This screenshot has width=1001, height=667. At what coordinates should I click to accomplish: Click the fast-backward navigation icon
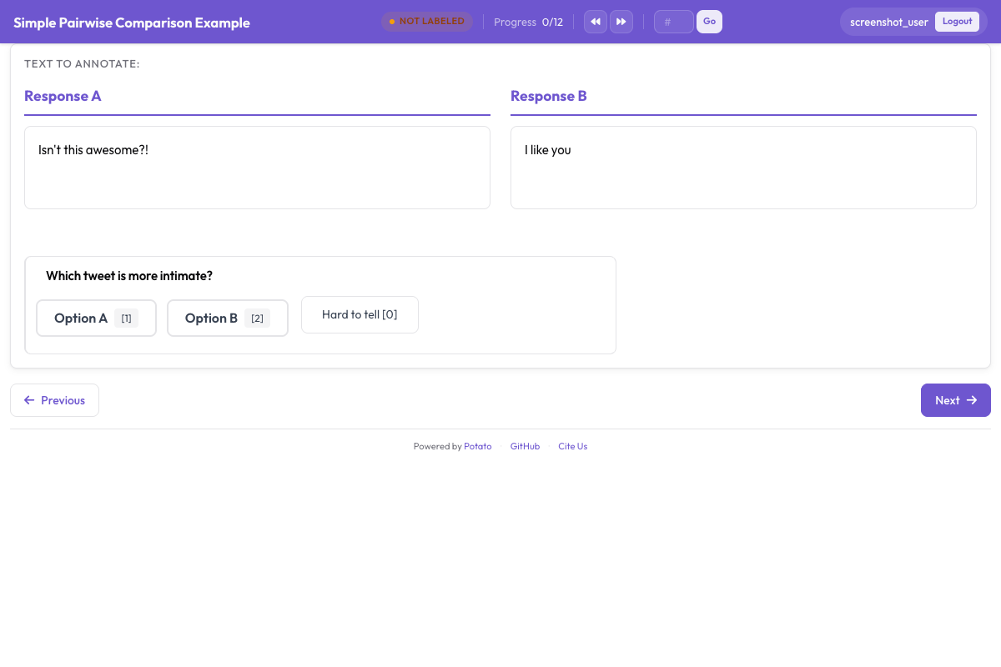[x=595, y=21]
